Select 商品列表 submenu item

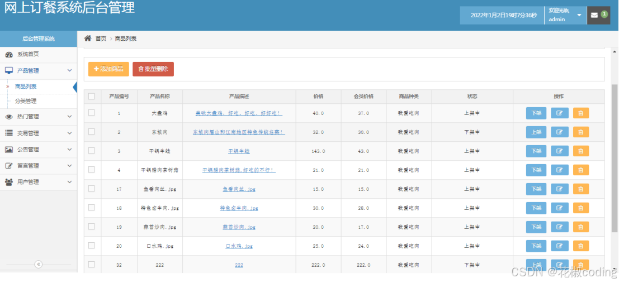[26, 87]
